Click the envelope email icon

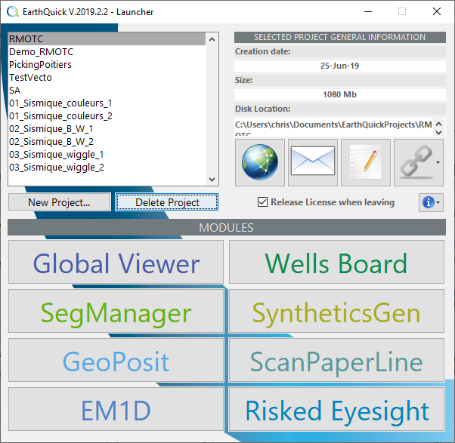click(x=313, y=162)
